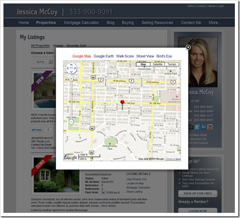Open Floor Area unit dropdown arrow

point(103,192)
